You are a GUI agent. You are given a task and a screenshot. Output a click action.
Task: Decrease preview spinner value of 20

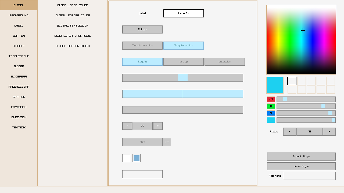[x=127, y=126]
